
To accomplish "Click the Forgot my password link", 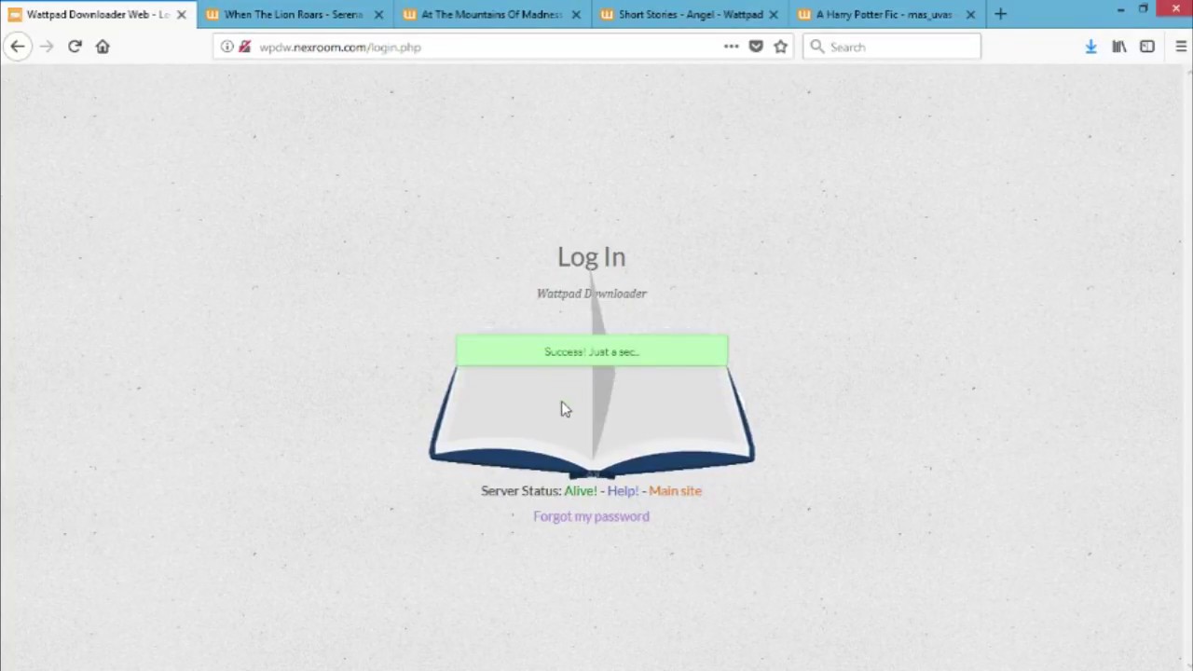I will [x=591, y=516].
